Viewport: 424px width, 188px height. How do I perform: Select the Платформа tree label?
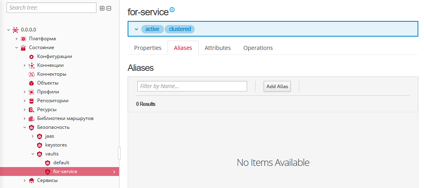42,39
